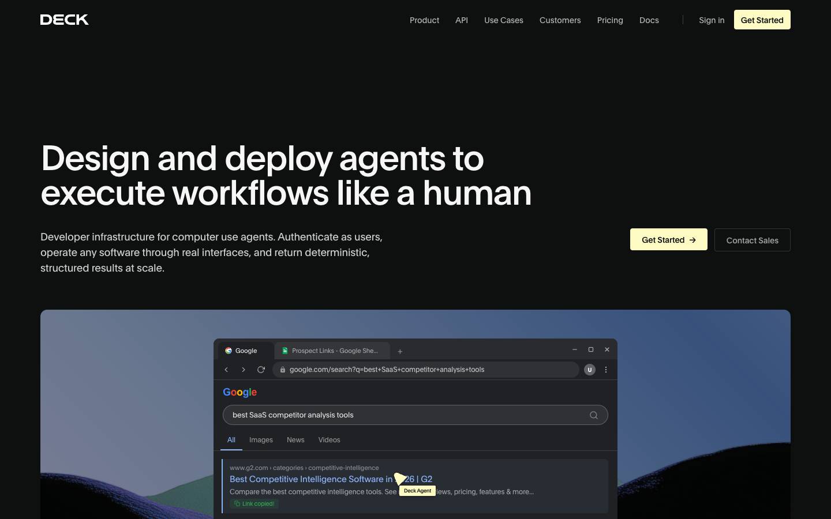Open the Use Cases menu

[504, 20]
